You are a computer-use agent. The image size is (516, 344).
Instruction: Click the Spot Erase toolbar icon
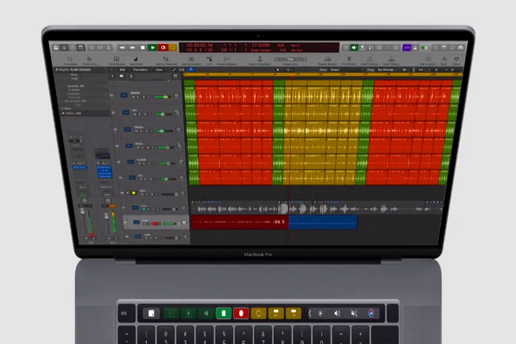point(136,60)
